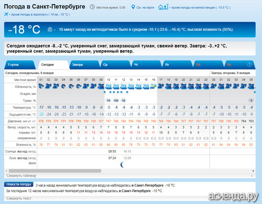Open Архив погоды в аэропорту link
This screenshot has width=262, height=204.
click(x=40, y=15)
